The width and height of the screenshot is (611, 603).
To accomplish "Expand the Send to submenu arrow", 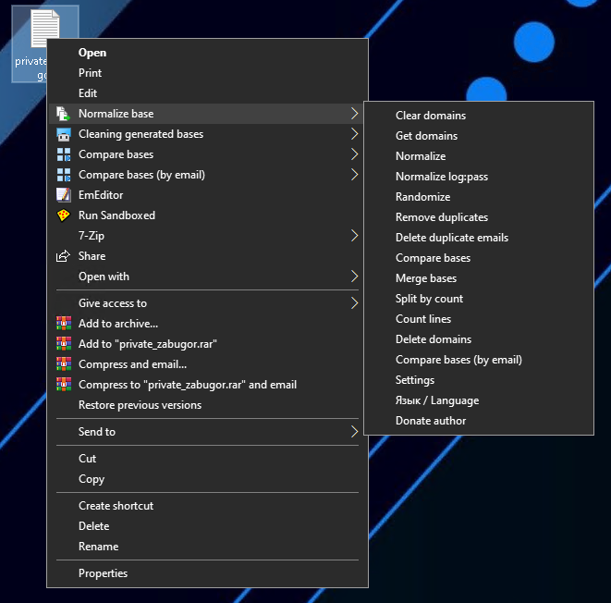I will tap(354, 432).
